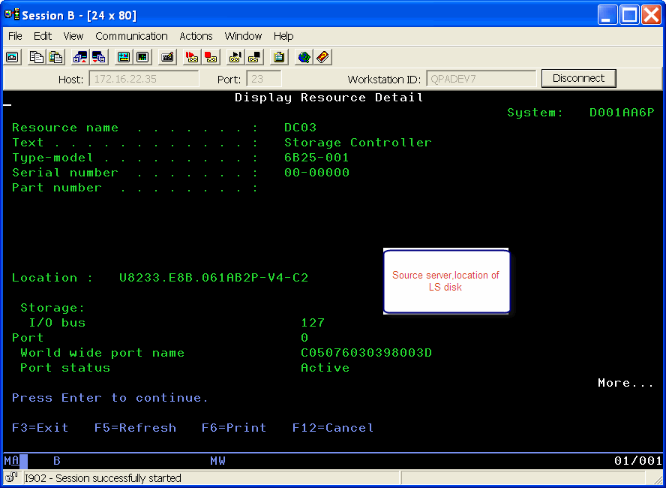Open the Actions menu
Screen dimensions: 666x488
point(196,36)
